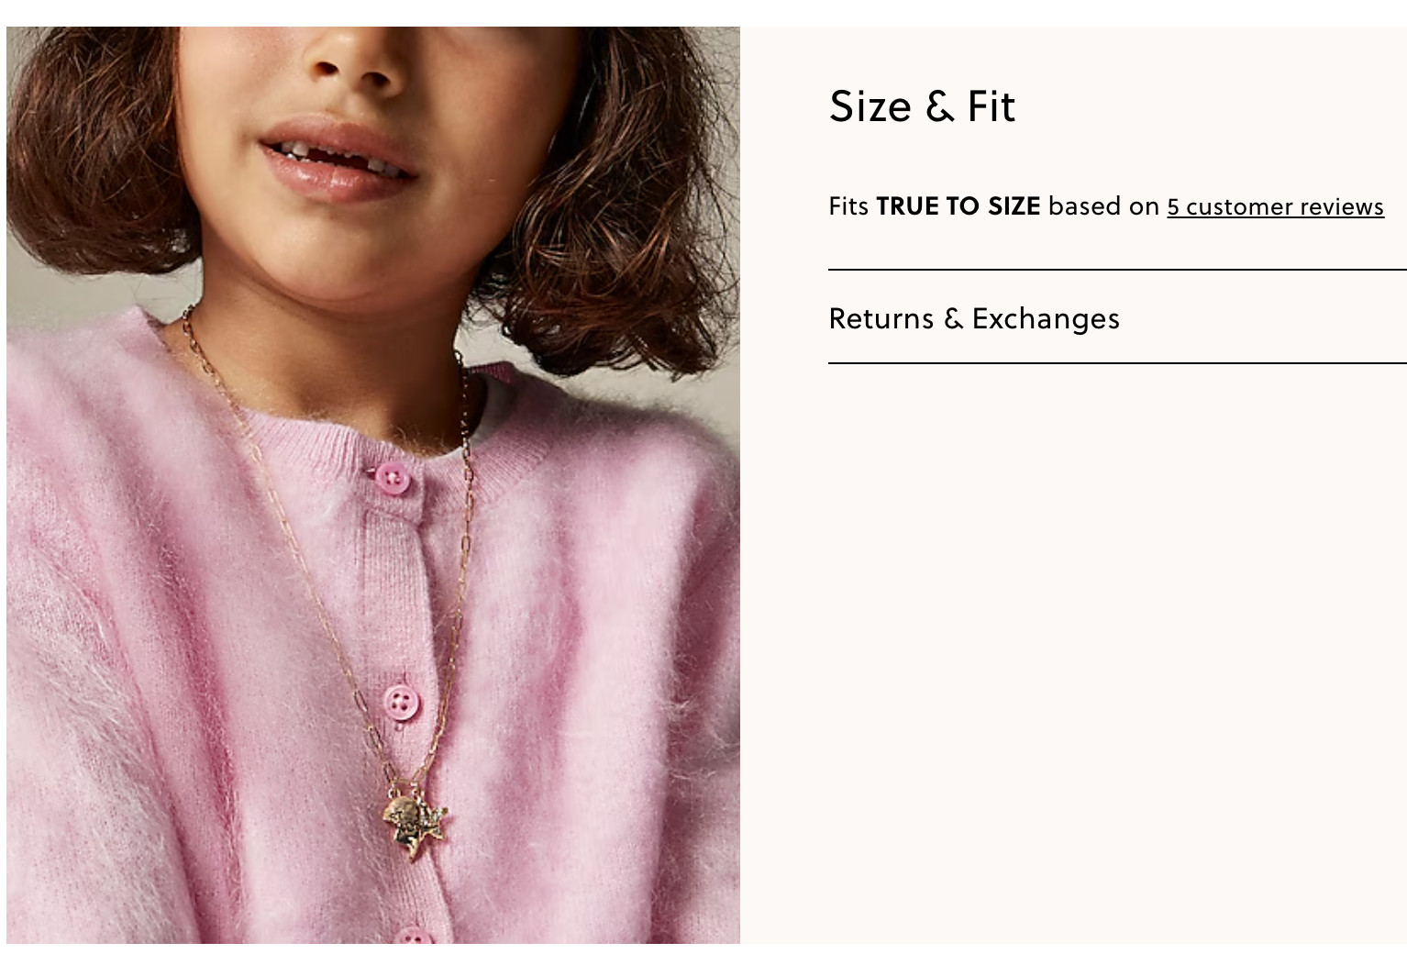
Task: Open the 5 customer reviews link
Action: 1275,207
